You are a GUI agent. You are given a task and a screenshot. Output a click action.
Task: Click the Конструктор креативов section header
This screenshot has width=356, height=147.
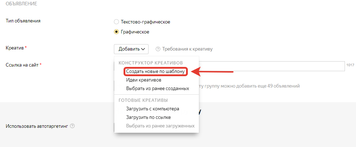(151, 63)
